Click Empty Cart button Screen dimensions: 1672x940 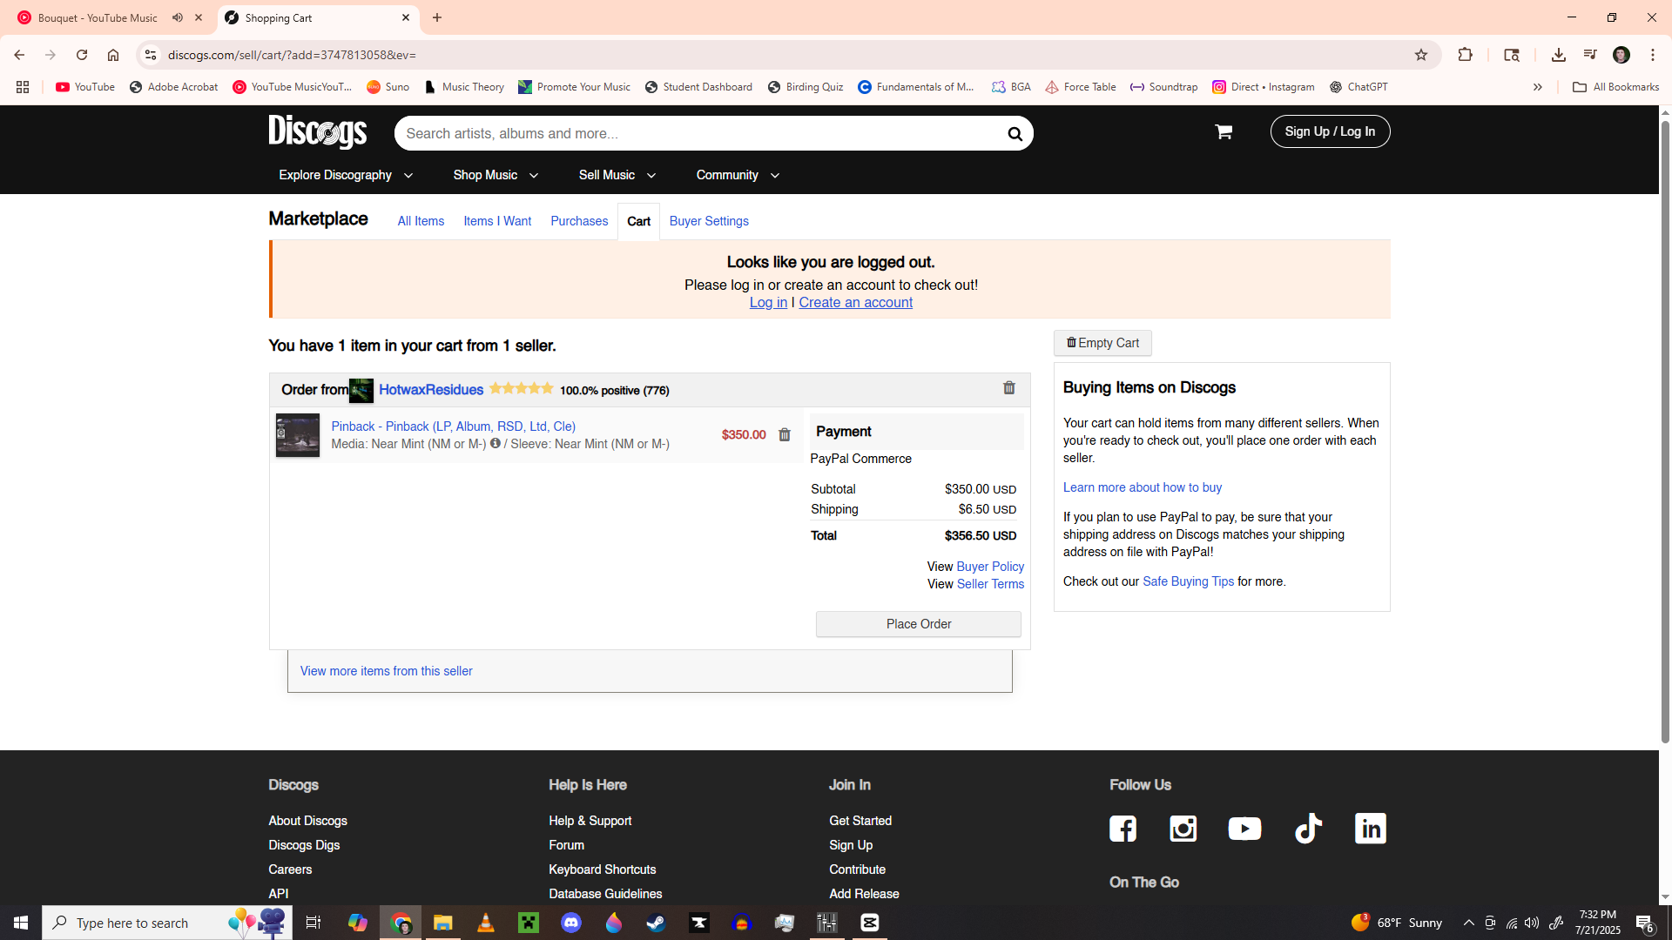(x=1102, y=343)
